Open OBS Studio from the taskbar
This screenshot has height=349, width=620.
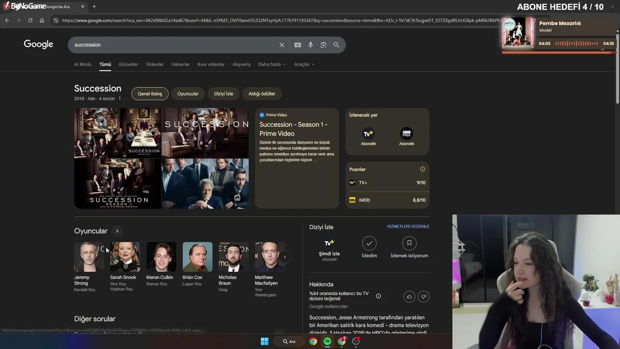356,341
